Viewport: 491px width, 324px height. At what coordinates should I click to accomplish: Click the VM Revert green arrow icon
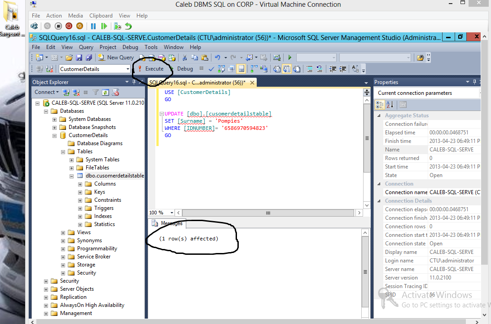128,26
